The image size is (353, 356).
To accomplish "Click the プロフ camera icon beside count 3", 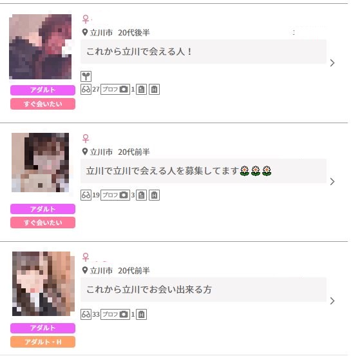I will 115,195.
